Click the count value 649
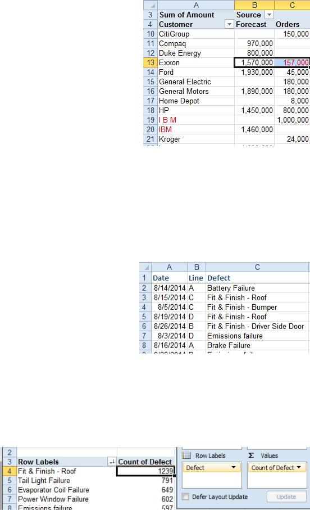Viewport: 310px width, 510px height. (145, 490)
